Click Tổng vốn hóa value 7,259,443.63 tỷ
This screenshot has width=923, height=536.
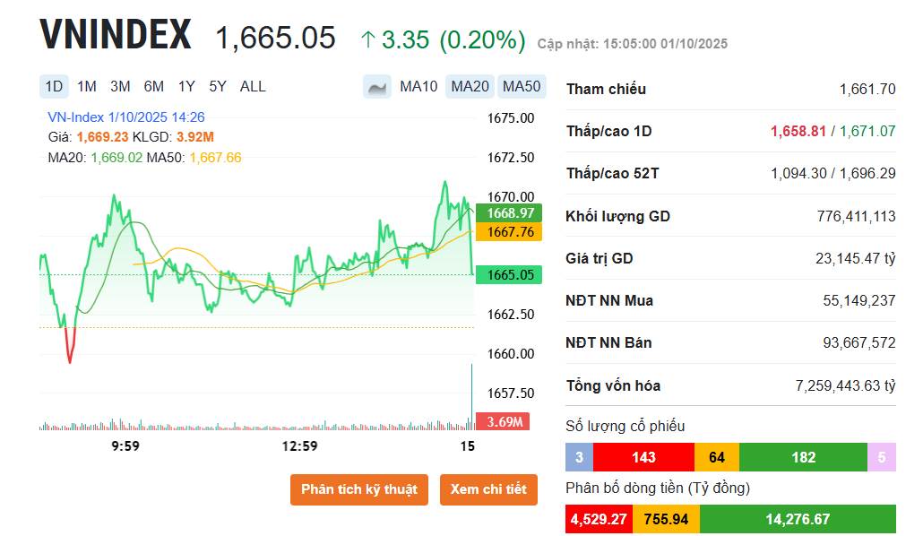point(845,385)
